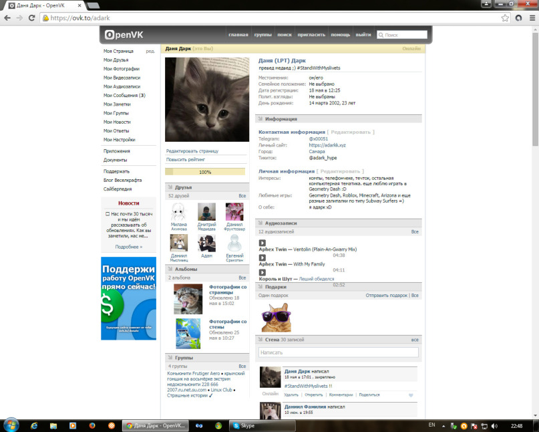539x432 pixels.
Task: Open группы in the top navigation
Action: click(x=262, y=35)
